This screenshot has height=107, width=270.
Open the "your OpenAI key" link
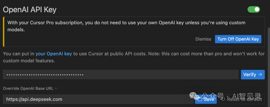click(53, 53)
